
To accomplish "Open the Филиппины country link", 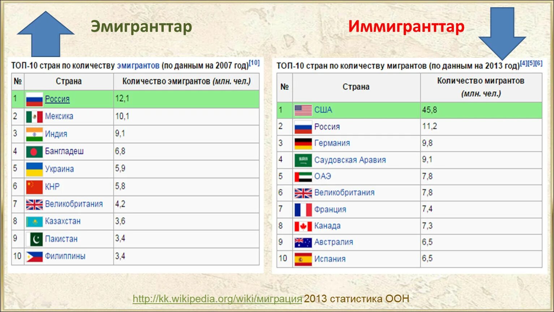I will click(65, 256).
